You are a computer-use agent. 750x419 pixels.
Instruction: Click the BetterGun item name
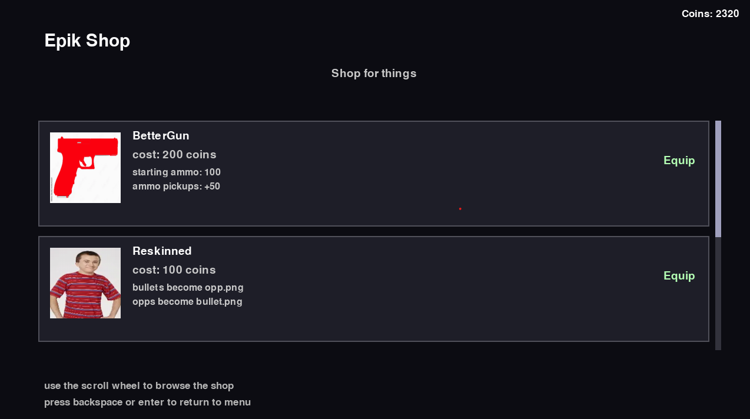(161, 136)
